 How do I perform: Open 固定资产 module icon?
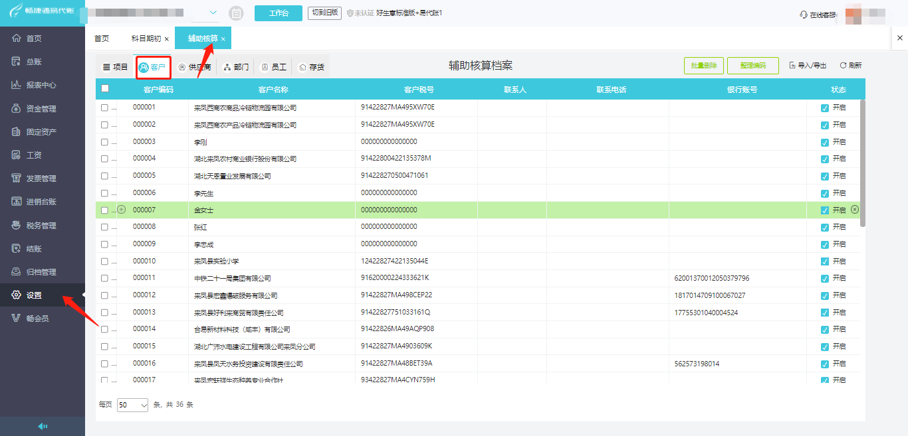coord(17,131)
